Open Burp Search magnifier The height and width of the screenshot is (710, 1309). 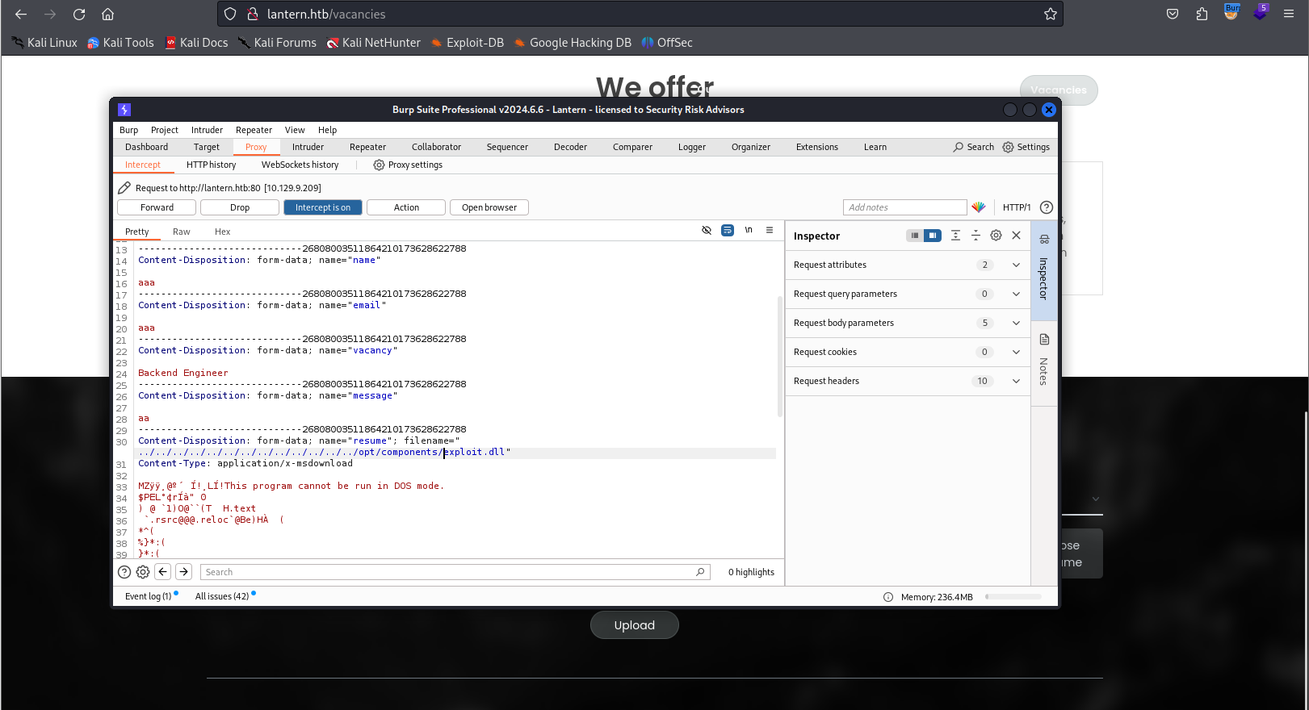tap(973, 147)
